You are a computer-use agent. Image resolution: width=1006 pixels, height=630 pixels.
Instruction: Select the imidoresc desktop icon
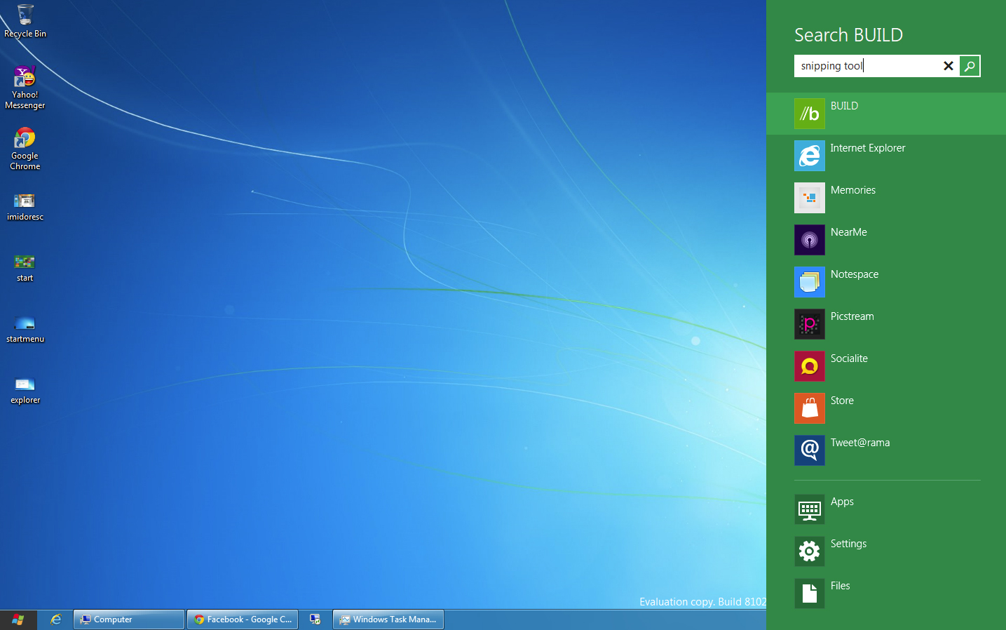point(25,207)
